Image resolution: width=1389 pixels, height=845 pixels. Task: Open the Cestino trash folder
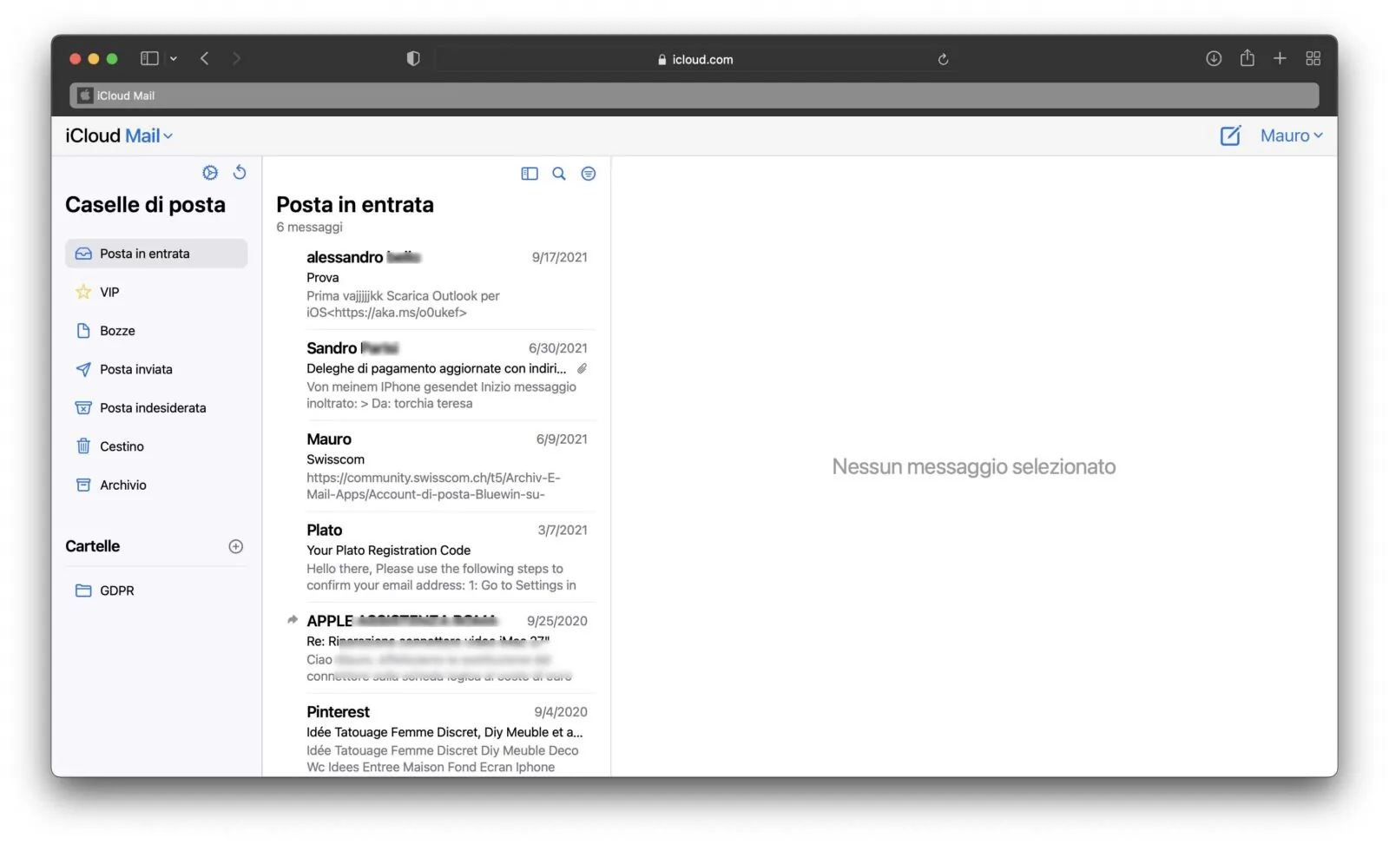click(122, 446)
